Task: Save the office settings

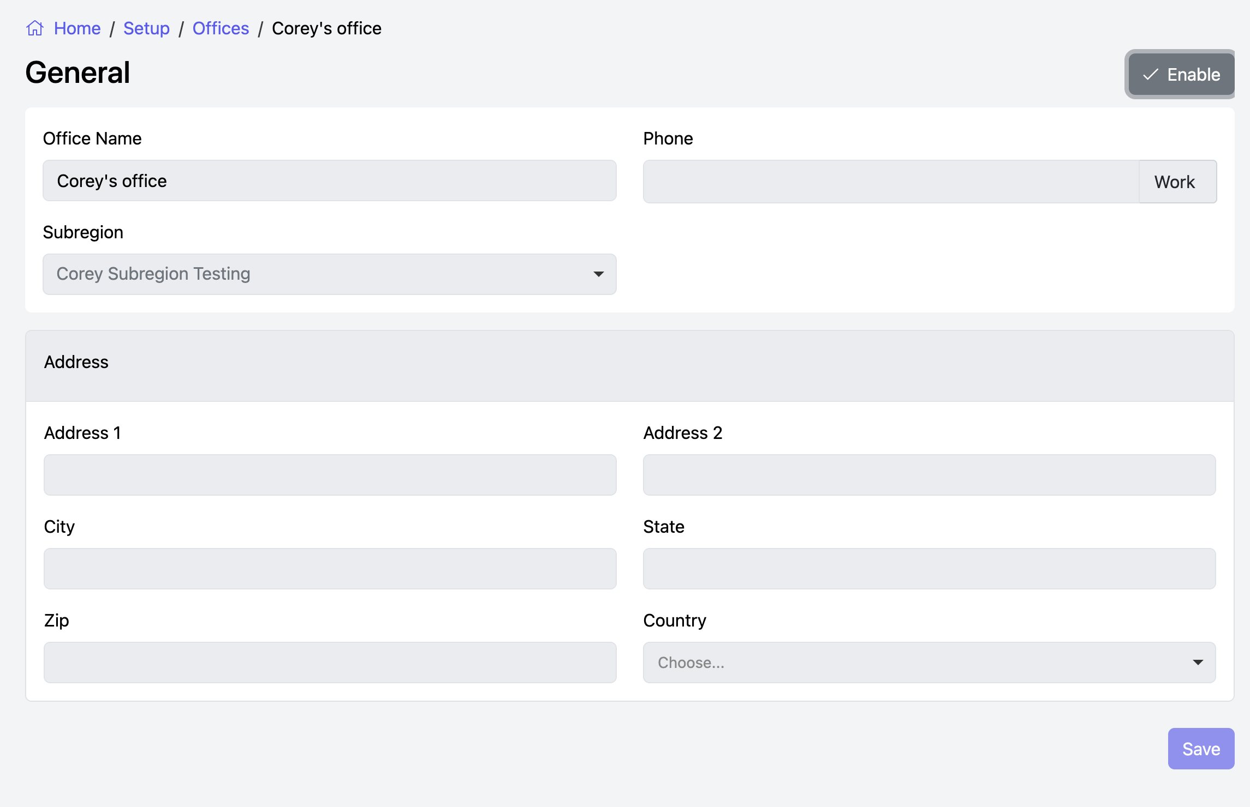Action: [1200, 749]
